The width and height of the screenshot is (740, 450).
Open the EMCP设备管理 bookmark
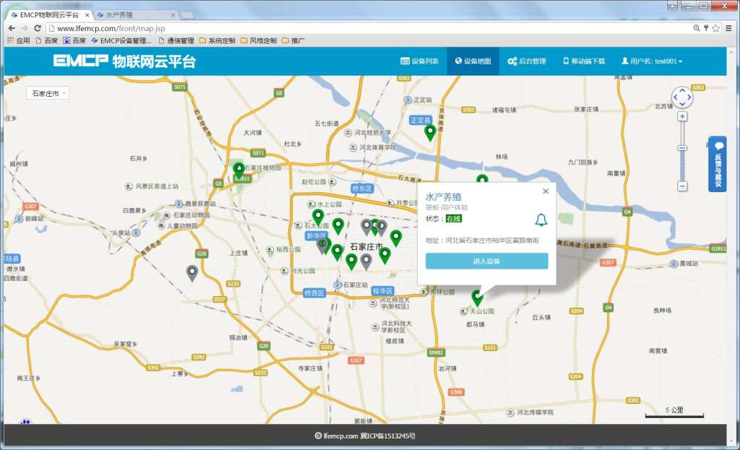pyautogui.click(x=121, y=40)
